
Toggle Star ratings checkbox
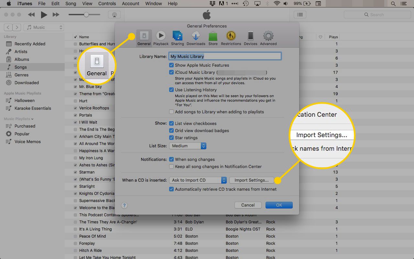pyautogui.click(x=171, y=138)
